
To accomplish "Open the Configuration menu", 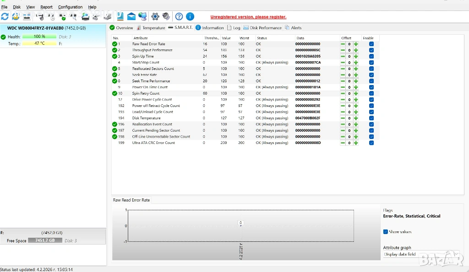I will tap(70, 7).
